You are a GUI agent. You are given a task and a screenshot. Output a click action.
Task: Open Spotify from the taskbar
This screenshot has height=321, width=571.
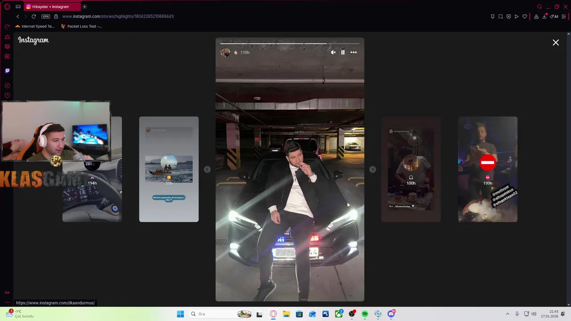[x=365, y=314]
